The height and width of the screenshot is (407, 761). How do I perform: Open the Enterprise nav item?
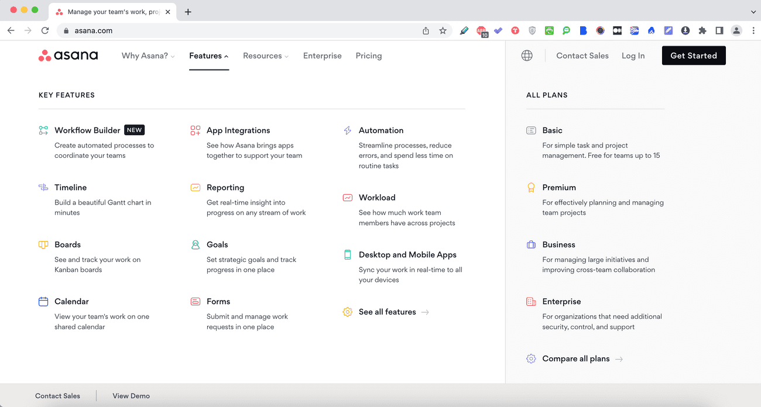(323, 56)
